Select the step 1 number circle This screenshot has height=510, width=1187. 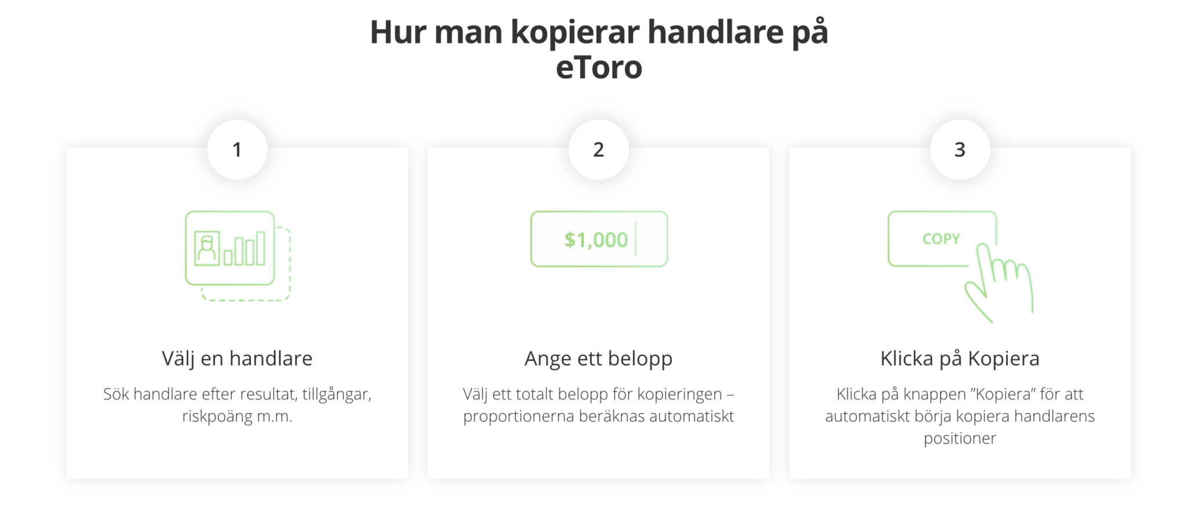[237, 150]
